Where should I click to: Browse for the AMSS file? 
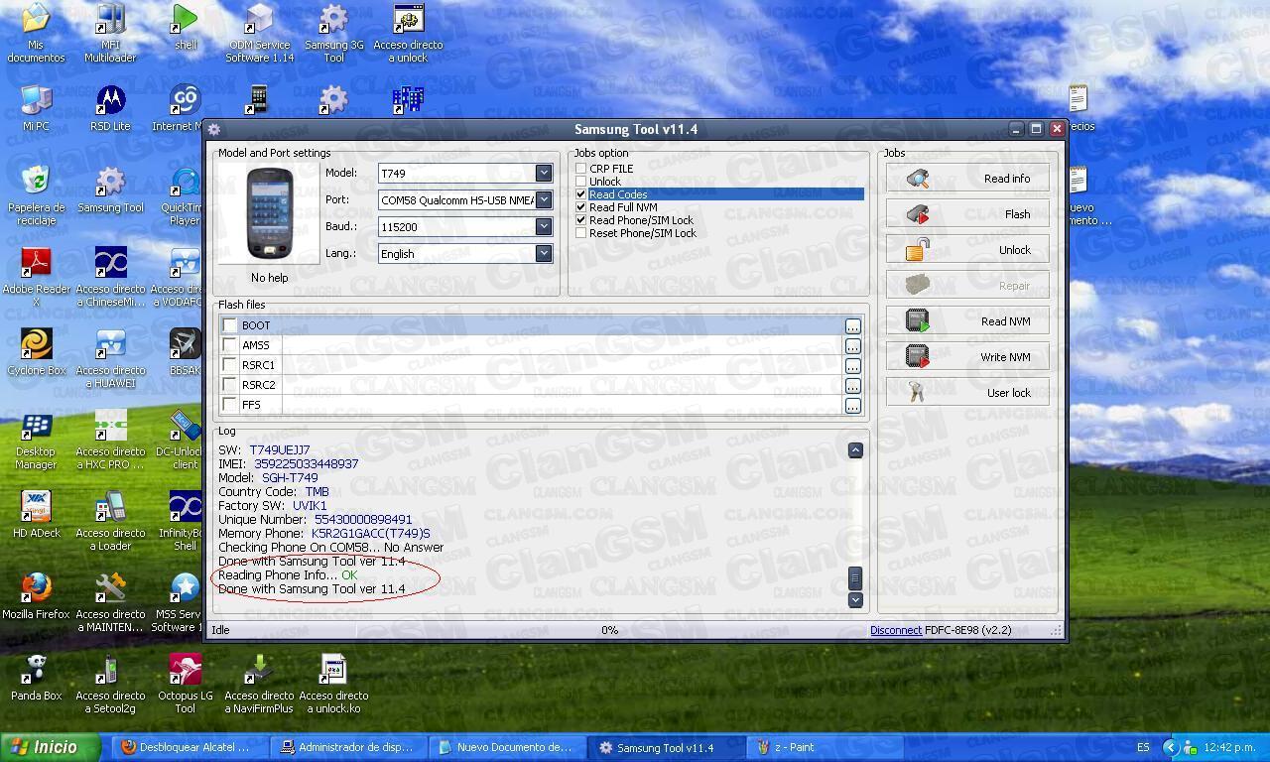click(x=852, y=346)
